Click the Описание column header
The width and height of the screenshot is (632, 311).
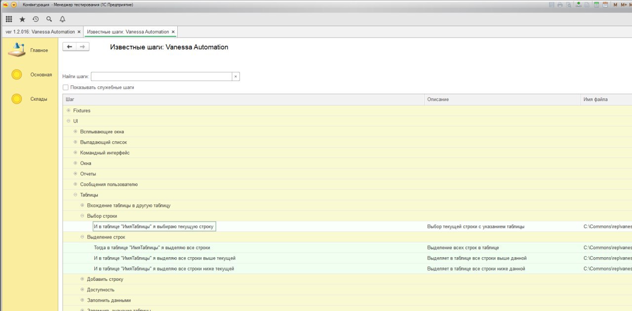(x=503, y=99)
